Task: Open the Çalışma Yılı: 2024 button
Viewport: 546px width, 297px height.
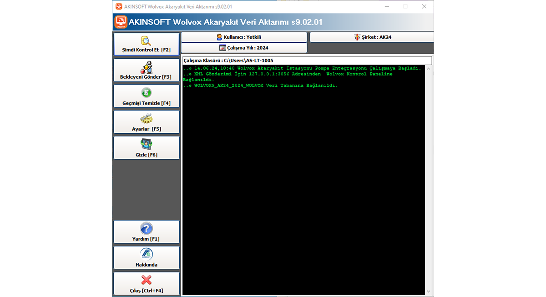Action: [x=244, y=48]
